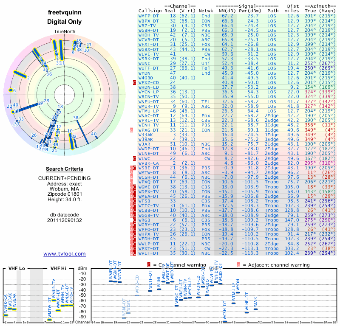Click the WBZ-TV callsign entry
The image size is (340, 326).
point(147,25)
